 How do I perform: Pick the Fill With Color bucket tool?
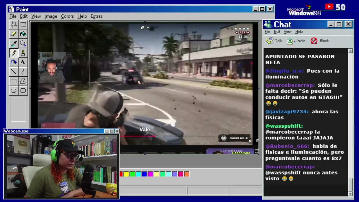pos(23,34)
